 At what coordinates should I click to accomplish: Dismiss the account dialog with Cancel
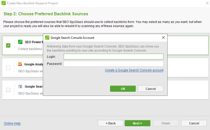point(151,89)
